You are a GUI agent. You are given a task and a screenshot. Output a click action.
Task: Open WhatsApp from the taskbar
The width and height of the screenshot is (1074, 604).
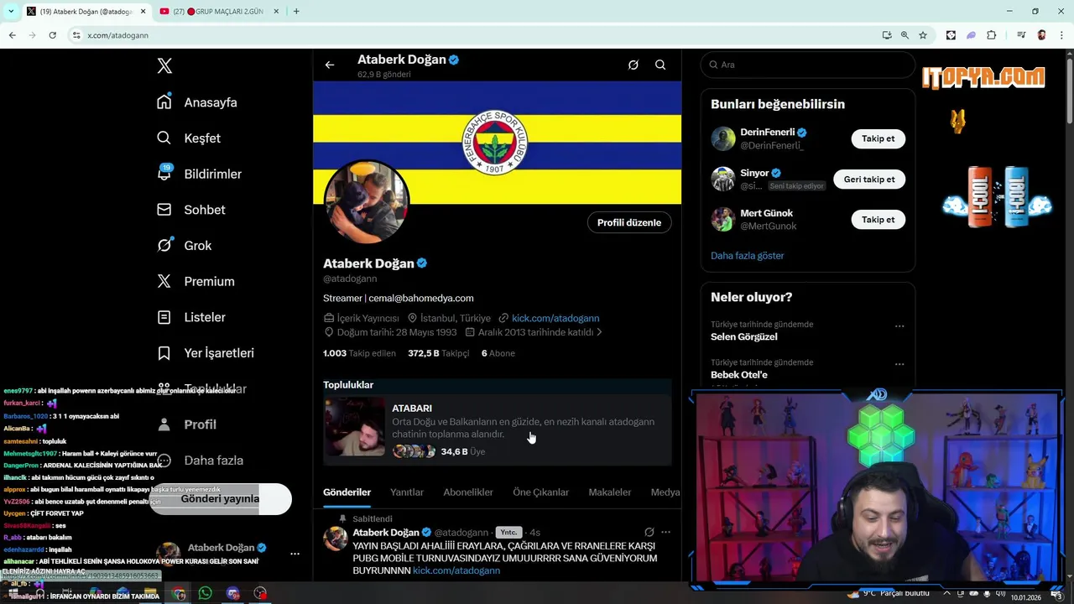(206, 593)
